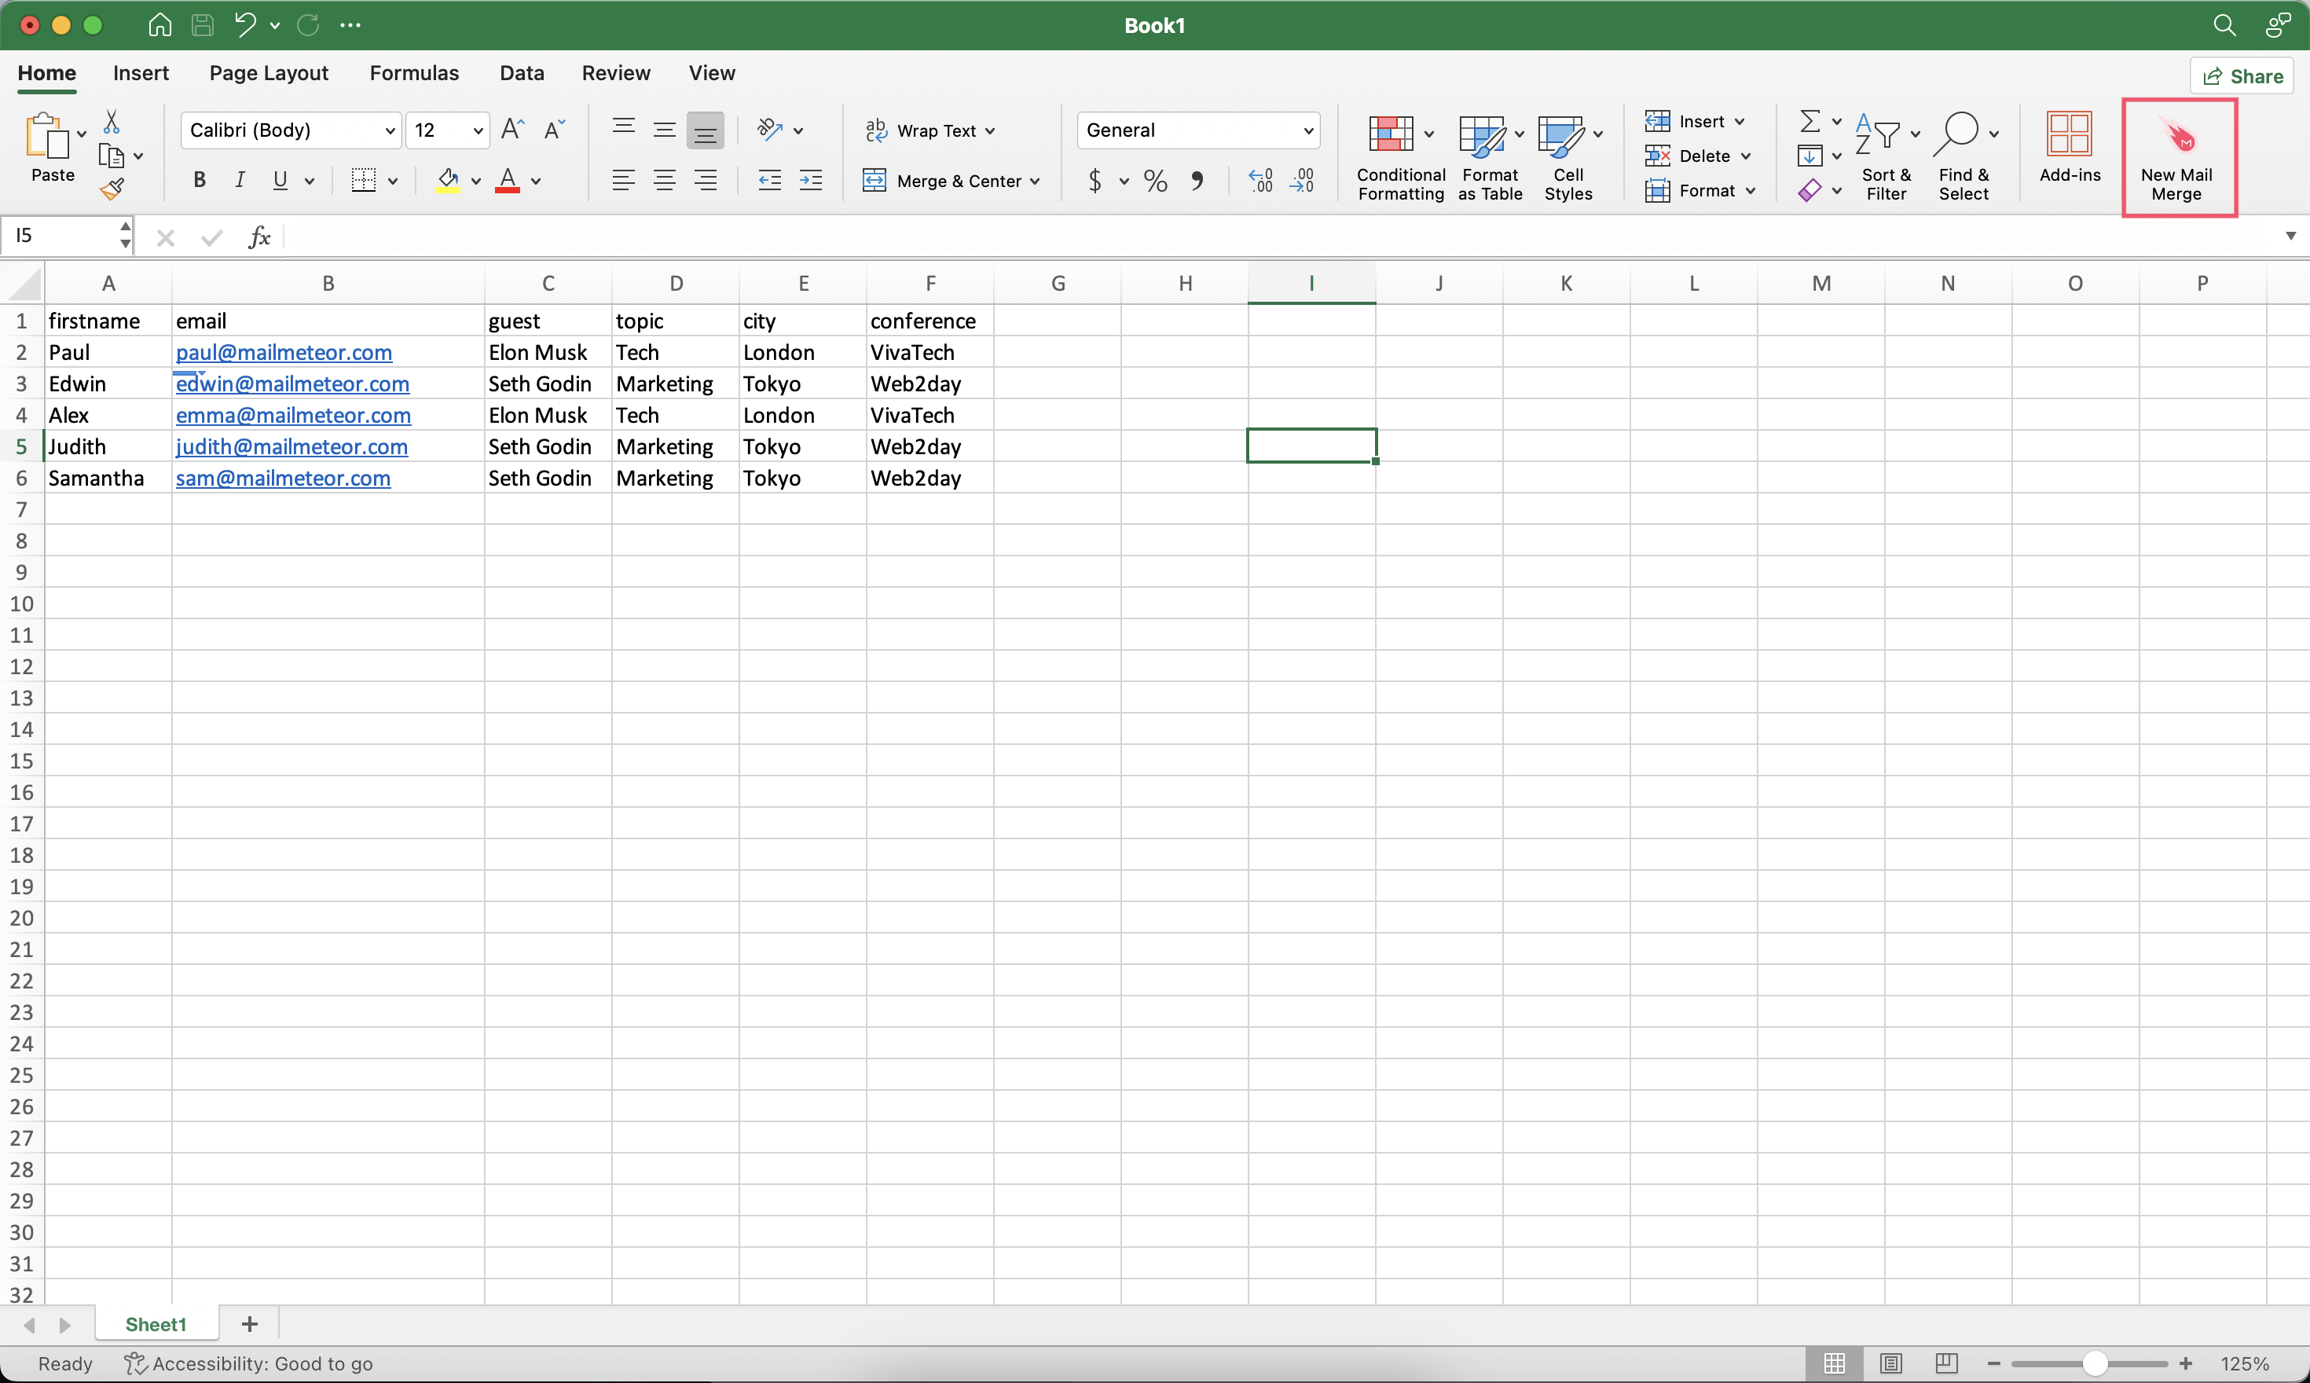2310x1383 pixels.
Task: Toggle Underline formatting
Action: pos(280,180)
